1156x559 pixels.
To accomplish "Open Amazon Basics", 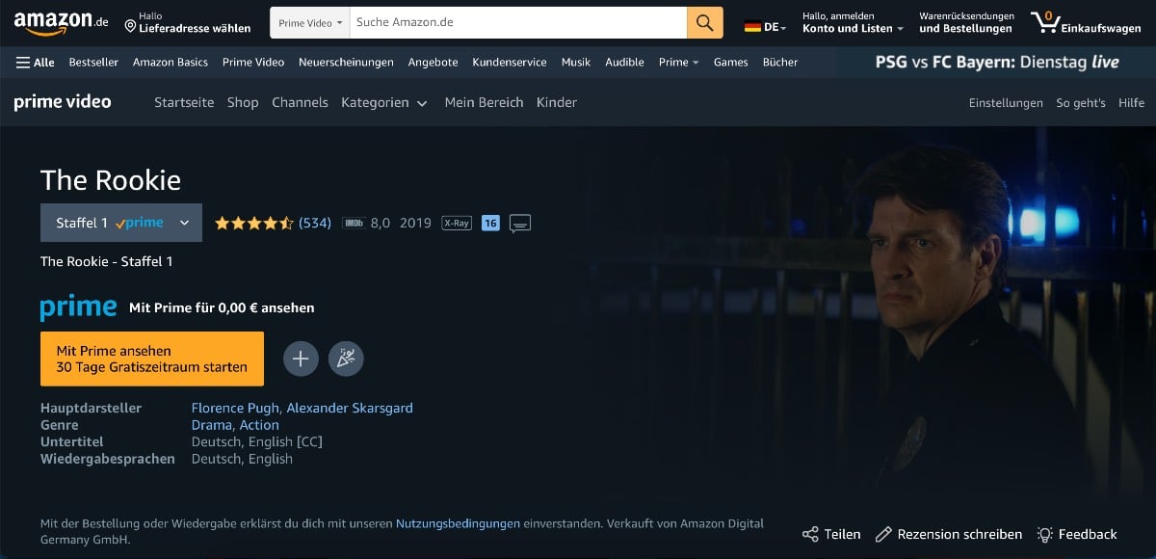I will pos(171,63).
